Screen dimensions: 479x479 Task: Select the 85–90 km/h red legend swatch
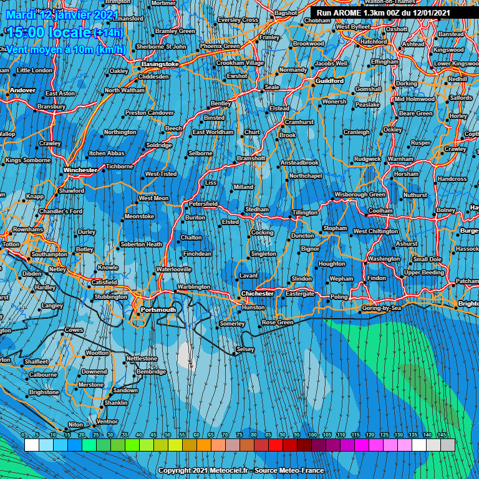coord(276,445)
